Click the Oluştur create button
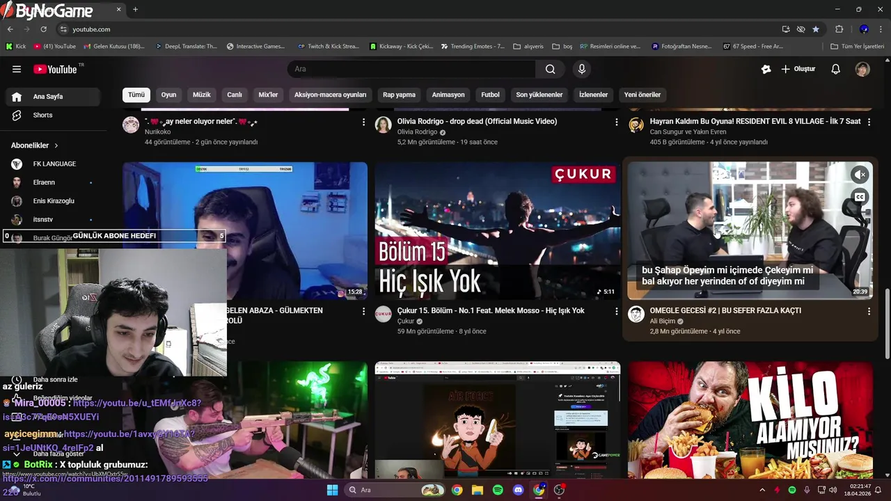This screenshot has height=501, width=891. click(x=798, y=69)
